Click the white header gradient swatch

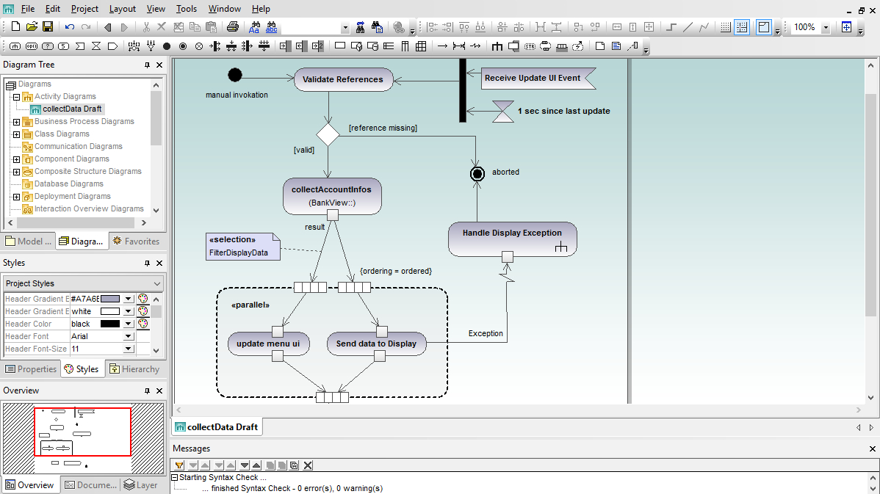pos(110,311)
